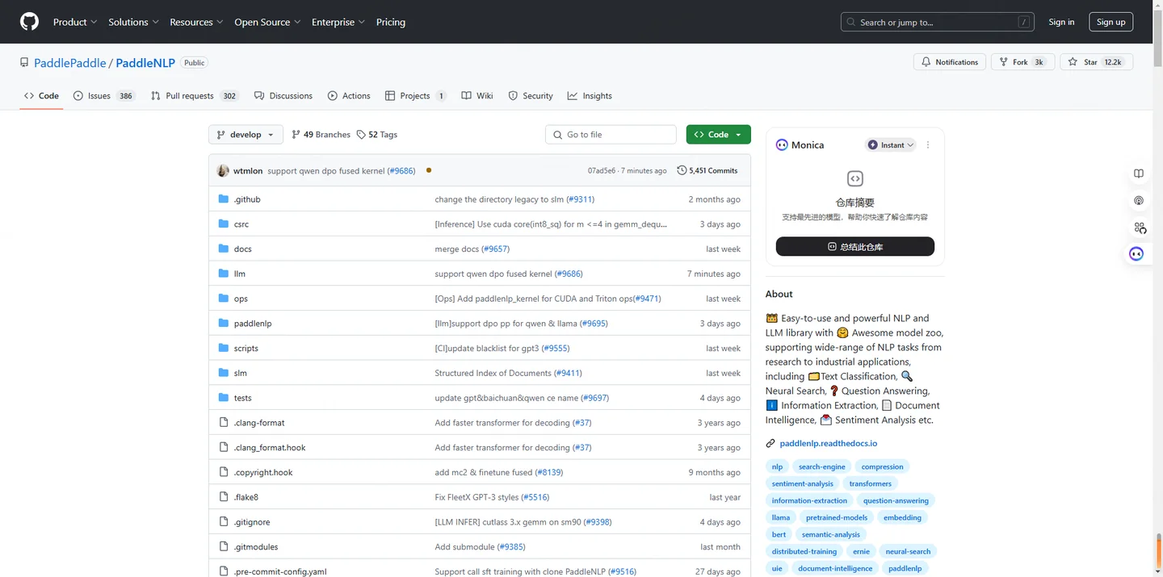The width and height of the screenshot is (1163, 577).
Task: Click pull request #9311 link
Action: tap(580, 199)
